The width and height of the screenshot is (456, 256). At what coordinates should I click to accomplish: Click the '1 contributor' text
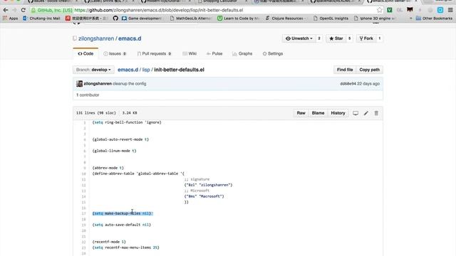[88, 95]
